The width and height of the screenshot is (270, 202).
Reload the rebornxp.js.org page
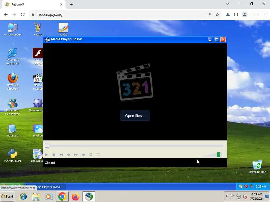[x=23, y=14]
